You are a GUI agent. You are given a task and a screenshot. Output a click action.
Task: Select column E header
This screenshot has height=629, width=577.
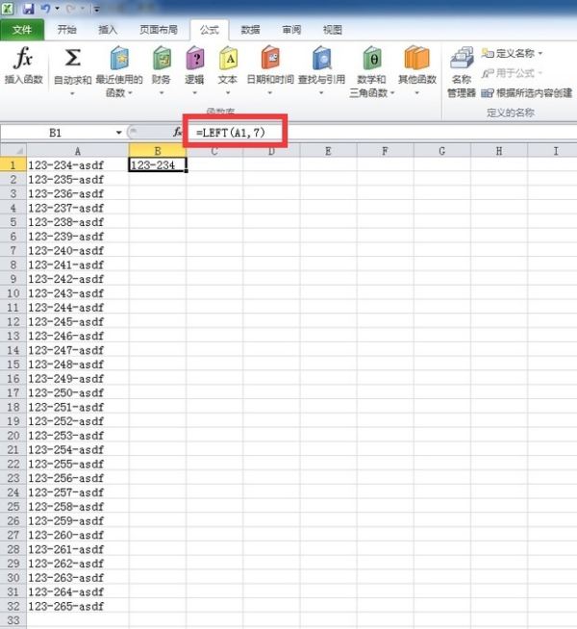(x=328, y=151)
